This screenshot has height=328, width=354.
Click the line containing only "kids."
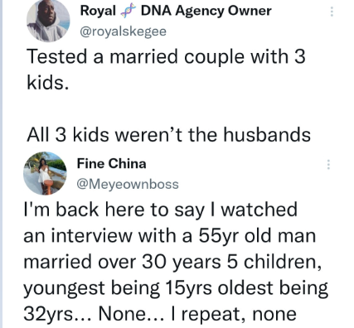(48, 82)
